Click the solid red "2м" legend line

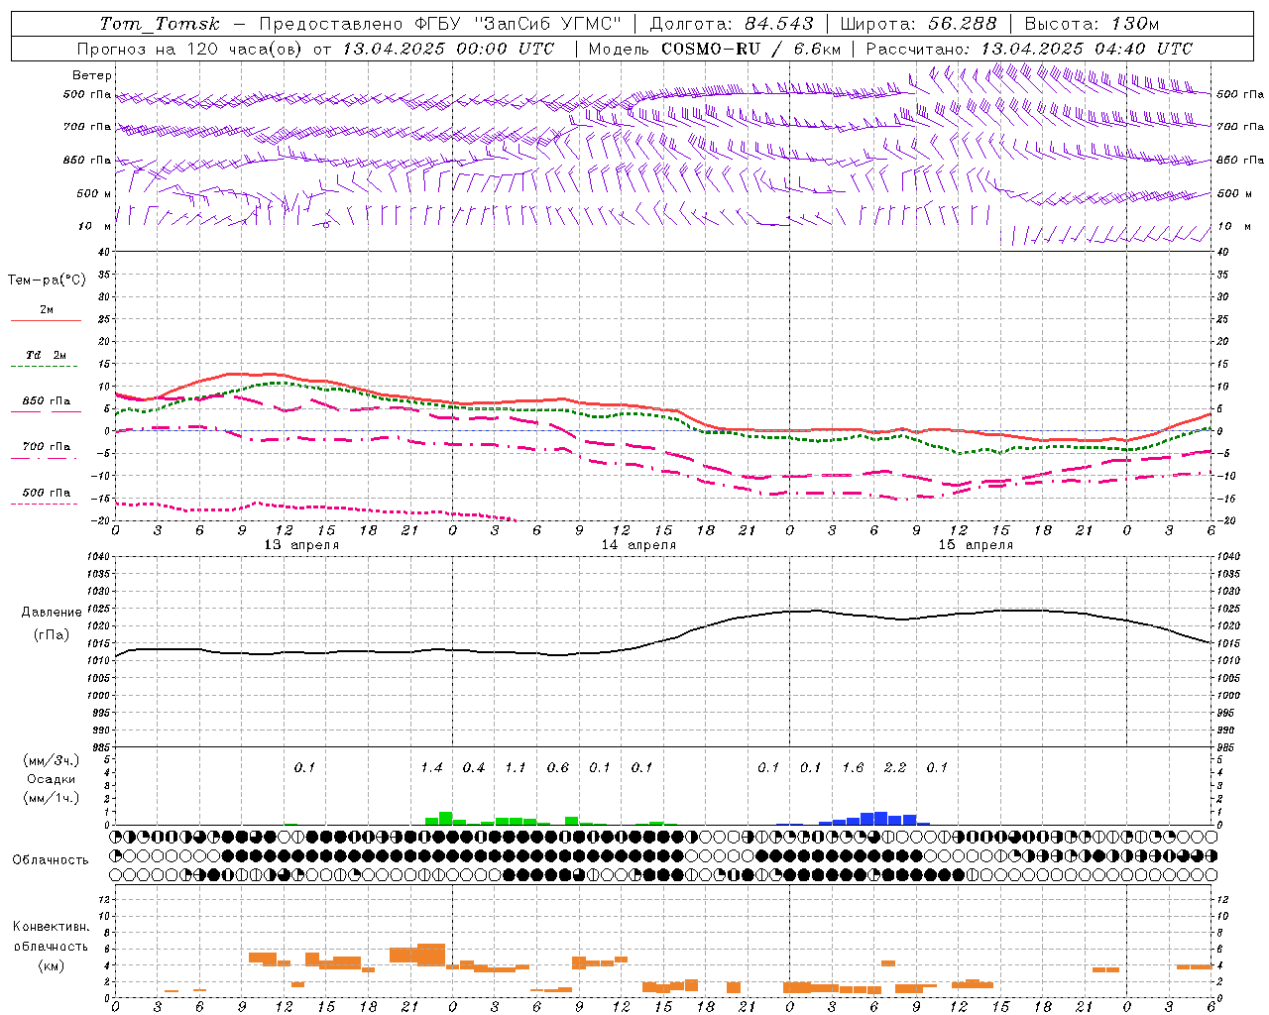46,320
